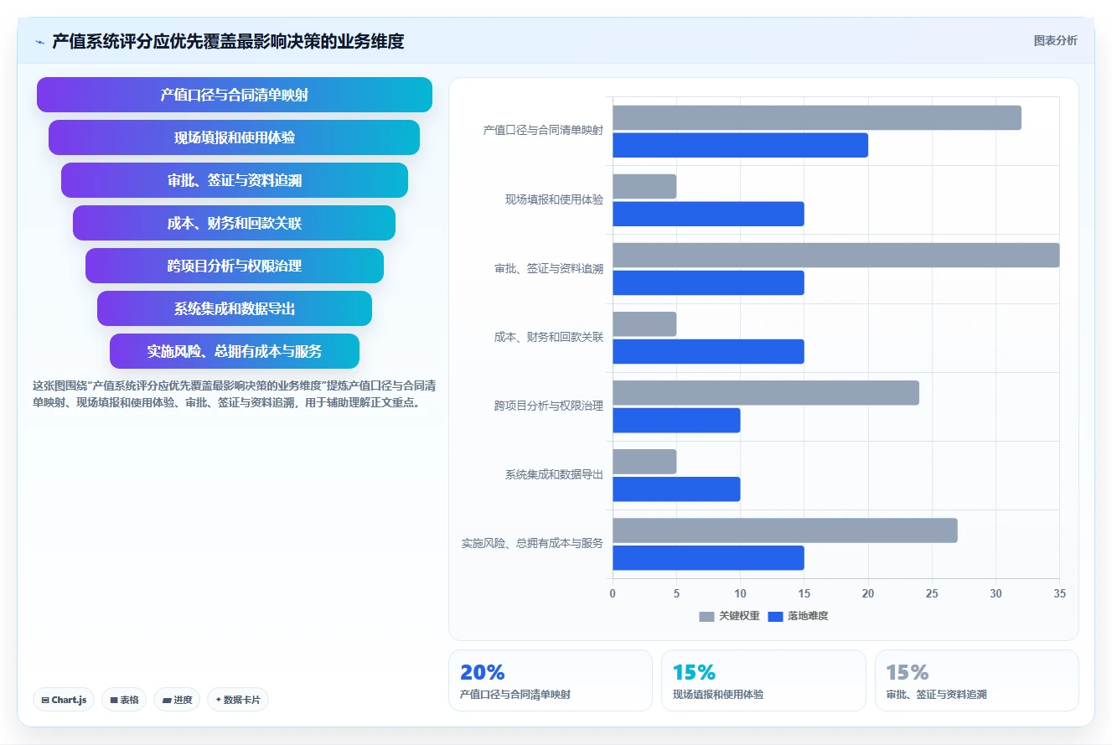This screenshot has width=1112, height=745.
Task: Select the 系统集成和数据导出 funnel bar
Action: [x=235, y=308]
